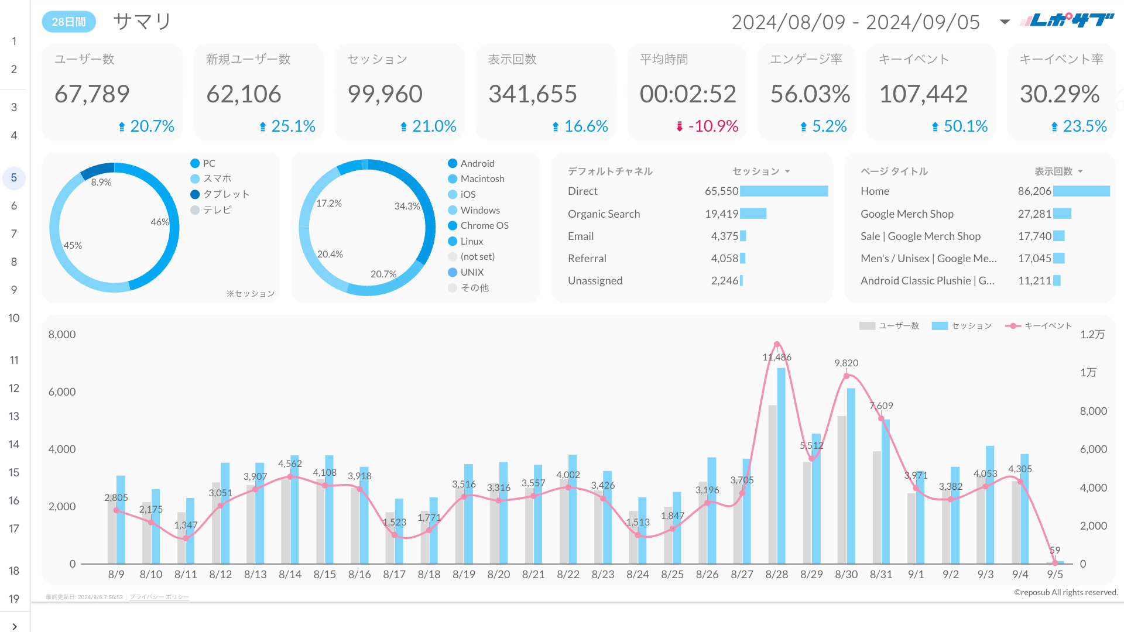The image size is (1124, 632).
Task: Click the up arrow on ユーザー数 card
Action: 122,126
